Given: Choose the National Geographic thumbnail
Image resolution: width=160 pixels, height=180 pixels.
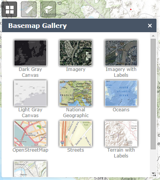Looking at the screenshot, I should [x=76, y=93].
